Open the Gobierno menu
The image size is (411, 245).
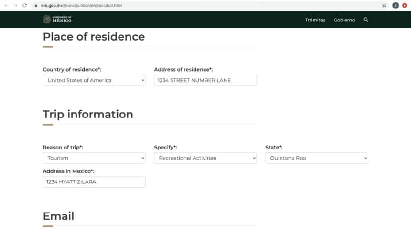344,20
